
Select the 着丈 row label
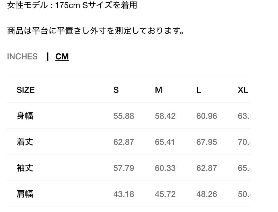pos(25,142)
